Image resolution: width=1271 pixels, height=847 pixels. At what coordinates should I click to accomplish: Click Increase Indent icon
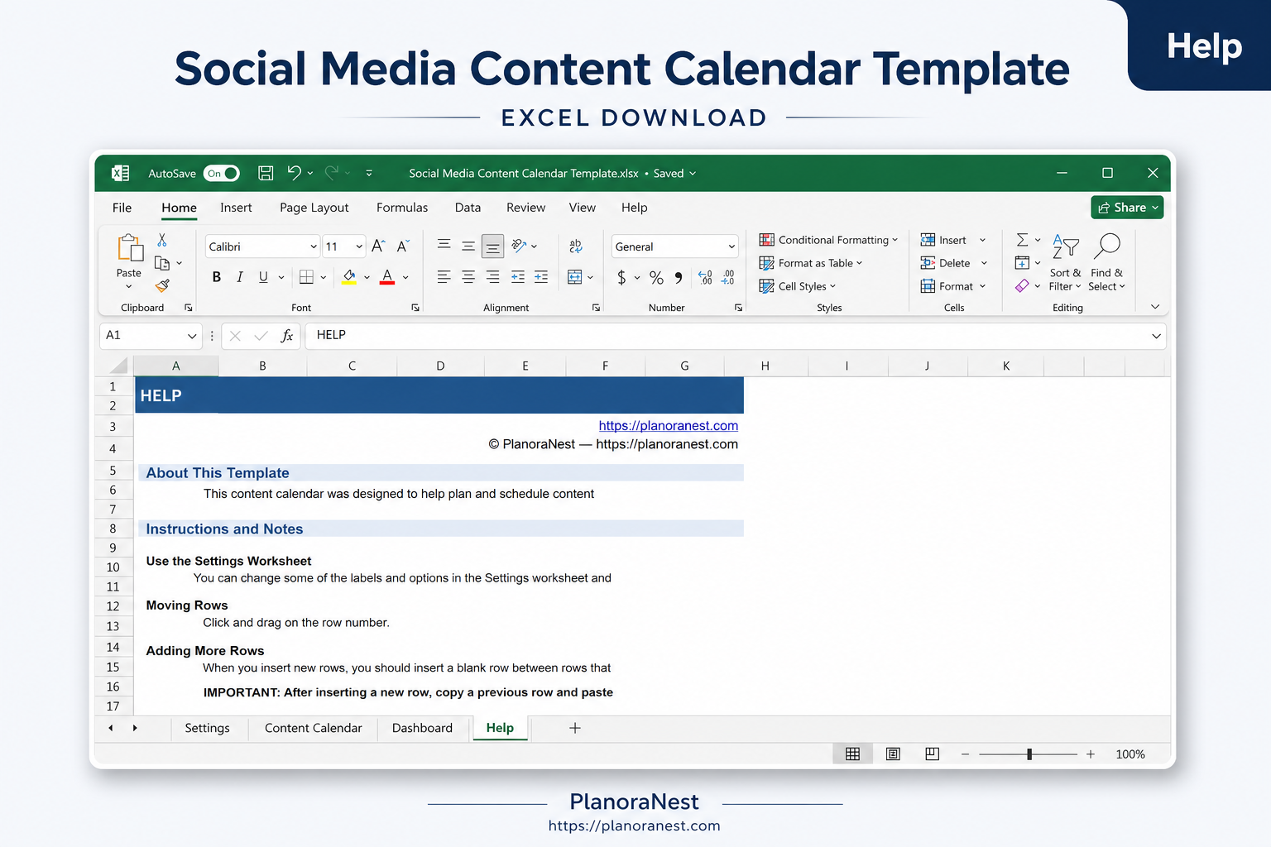[541, 277]
